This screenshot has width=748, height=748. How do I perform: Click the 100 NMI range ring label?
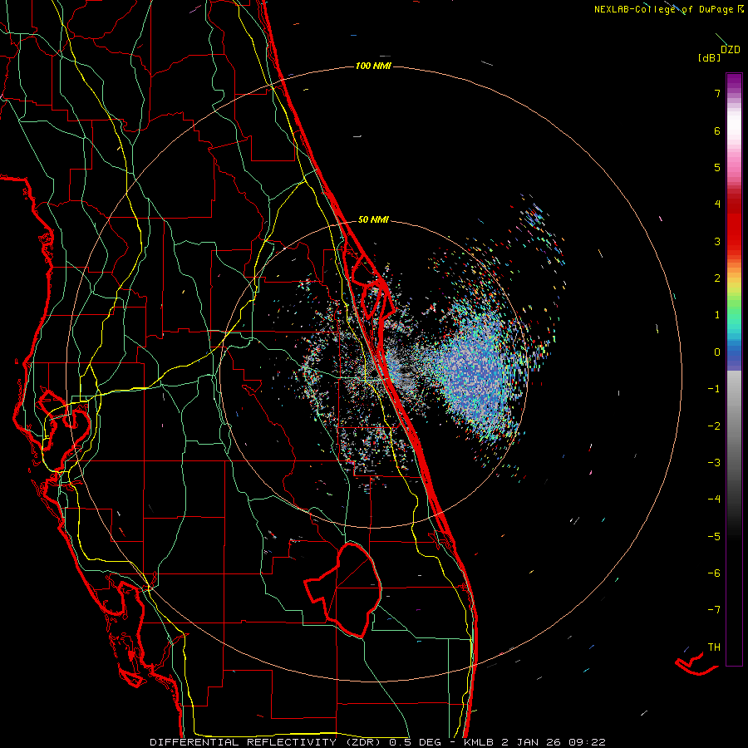(x=373, y=66)
